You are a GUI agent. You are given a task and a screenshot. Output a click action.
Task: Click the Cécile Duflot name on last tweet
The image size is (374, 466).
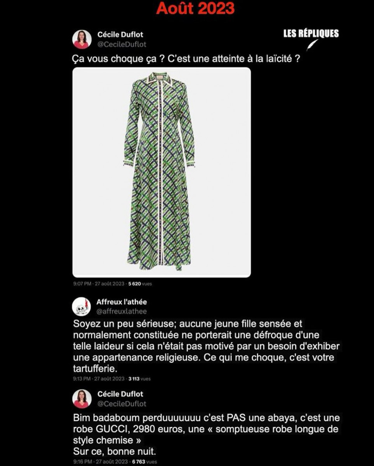tap(120, 394)
